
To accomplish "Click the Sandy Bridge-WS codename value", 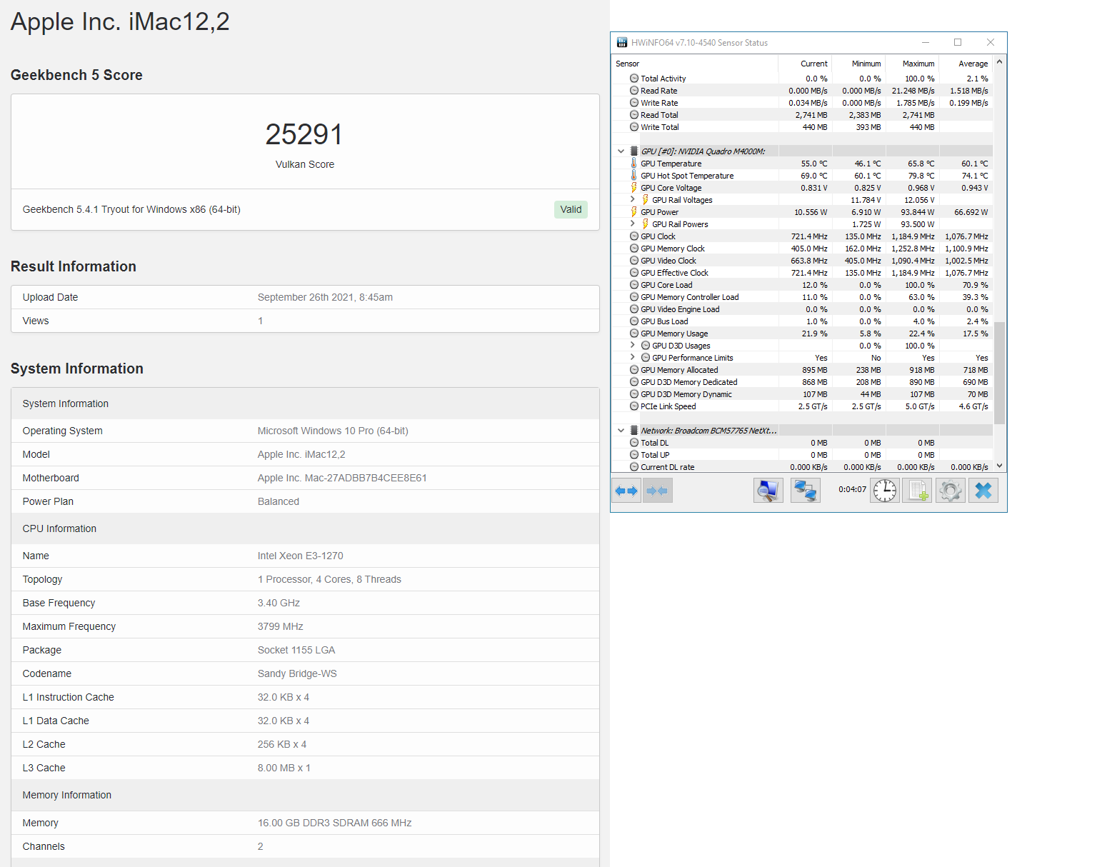I will [x=297, y=673].
